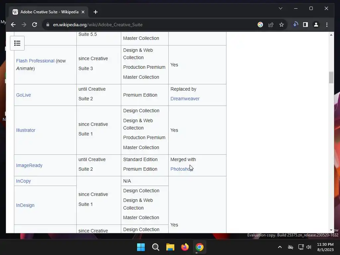
Task: Click 'Yes' in the Illustrator row
Action: [174, 130]
